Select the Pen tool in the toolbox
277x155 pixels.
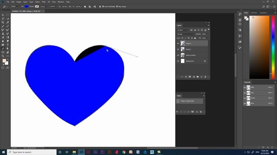3,49
